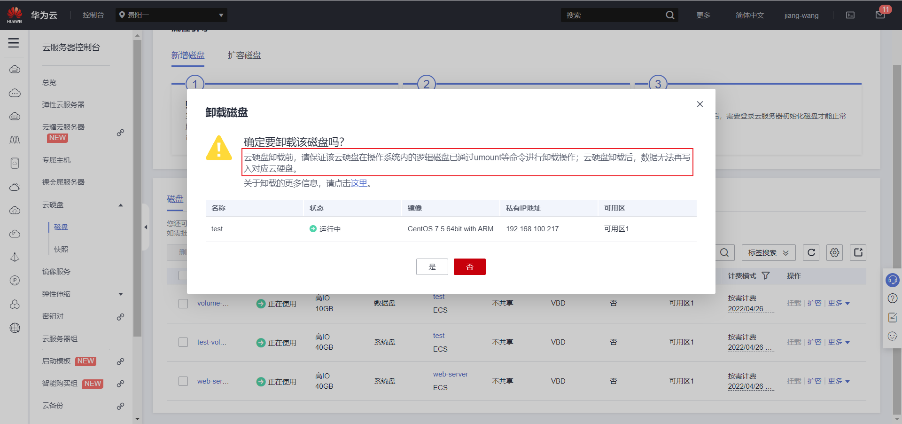Click the sidebar vertical scrollbar
The width and height of the screenshot is (902, 424).
tap(137, 188)
